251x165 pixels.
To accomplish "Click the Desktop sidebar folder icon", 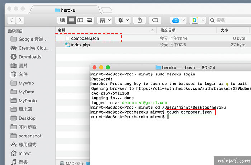I will pyautogui.click(x=14, y=118).
